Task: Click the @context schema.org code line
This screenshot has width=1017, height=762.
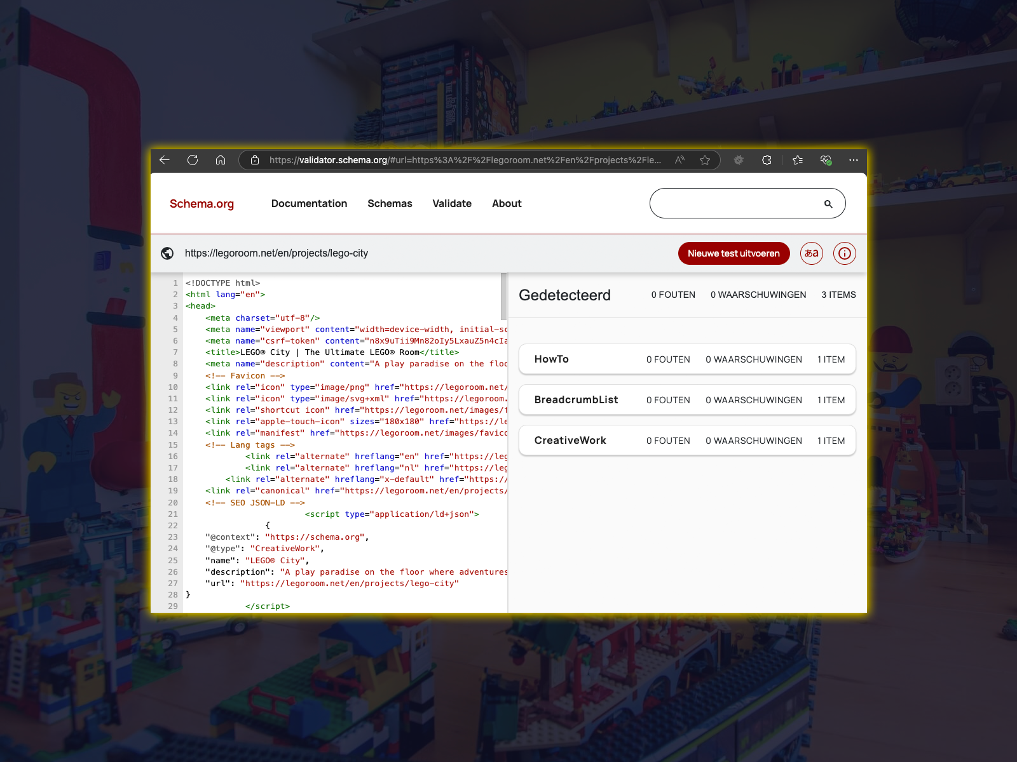Action: click(x=287, y=537)
